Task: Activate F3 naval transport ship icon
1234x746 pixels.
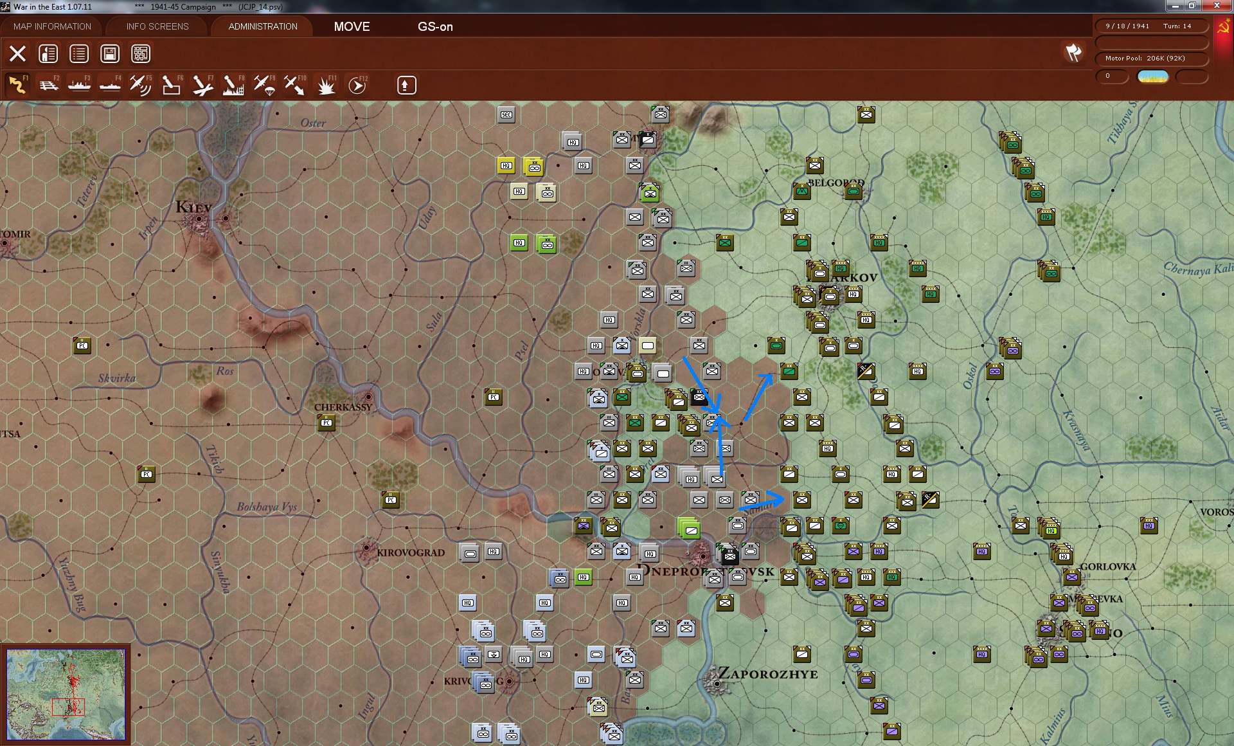Action: 79,85
